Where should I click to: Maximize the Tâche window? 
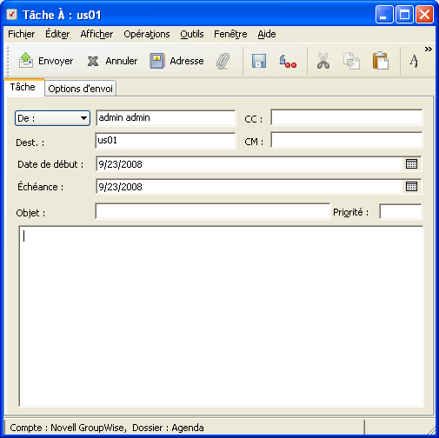click(x=404, y=14)
